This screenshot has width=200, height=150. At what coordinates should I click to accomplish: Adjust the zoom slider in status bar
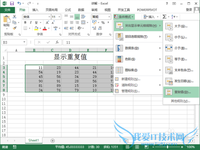(168, 147)
